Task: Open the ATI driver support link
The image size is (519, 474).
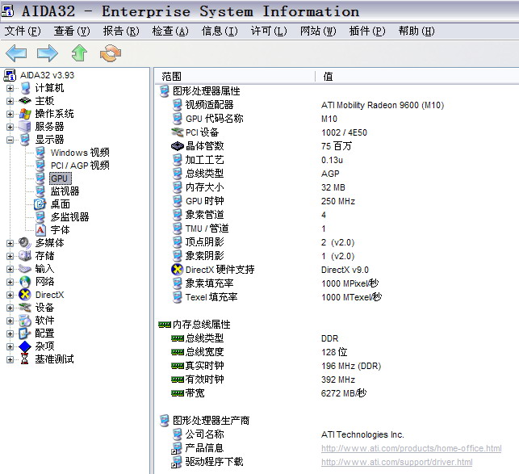Action: coord(396,463)
